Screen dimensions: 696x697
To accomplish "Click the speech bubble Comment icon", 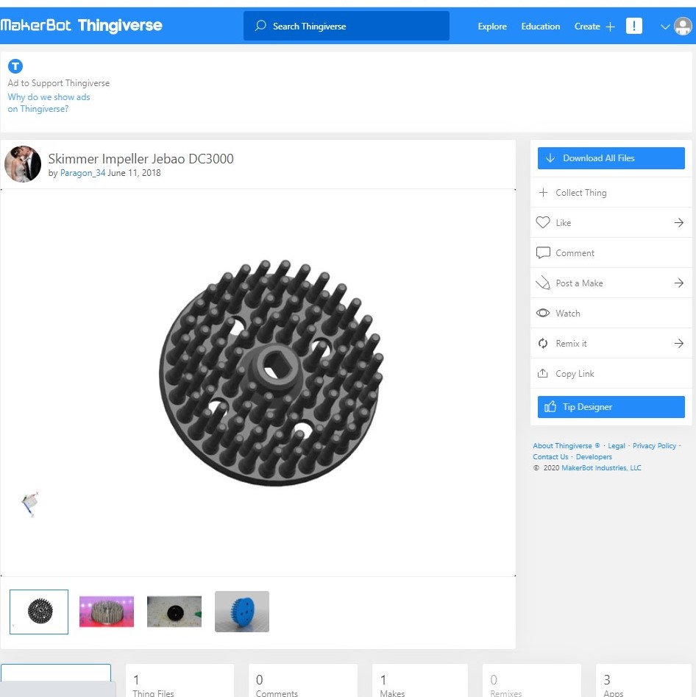I will point(543,252).
